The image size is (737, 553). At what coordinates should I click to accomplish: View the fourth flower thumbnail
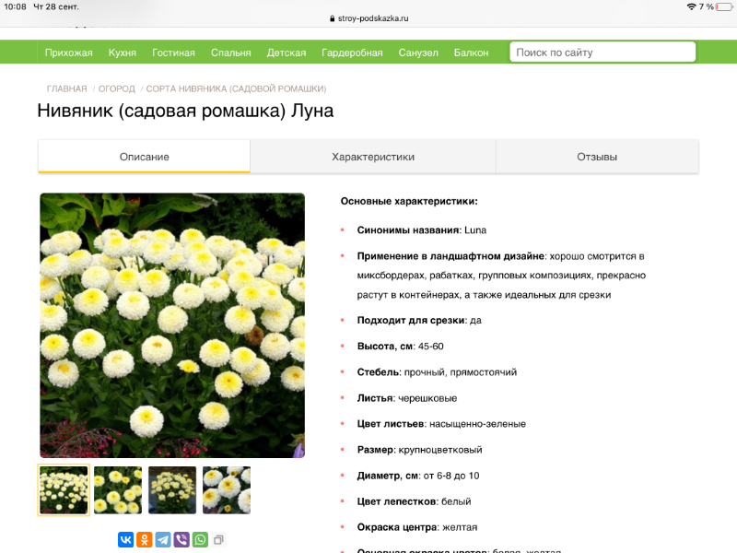pos(227,490)
